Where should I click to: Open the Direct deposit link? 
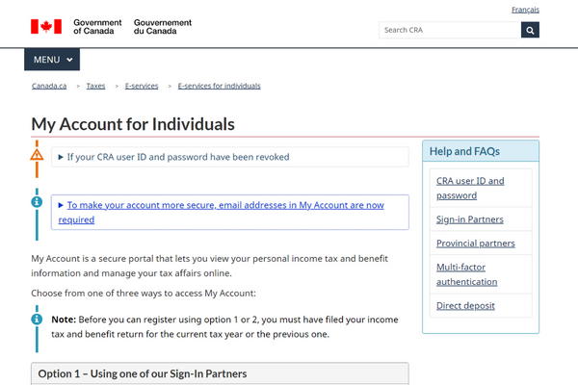[x=465, y=306]
